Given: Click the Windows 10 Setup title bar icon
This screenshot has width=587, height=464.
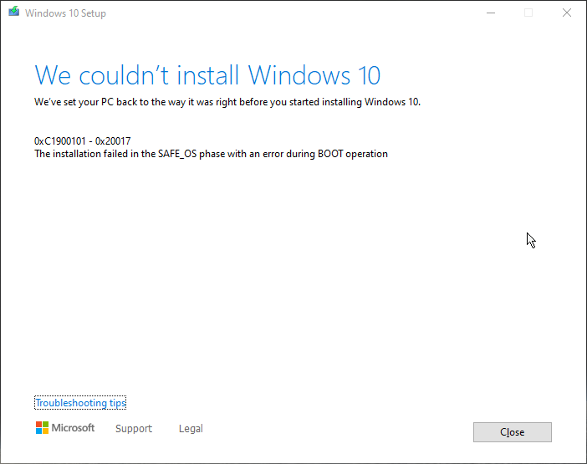Looking at the screenshot, I should point(14,12).
